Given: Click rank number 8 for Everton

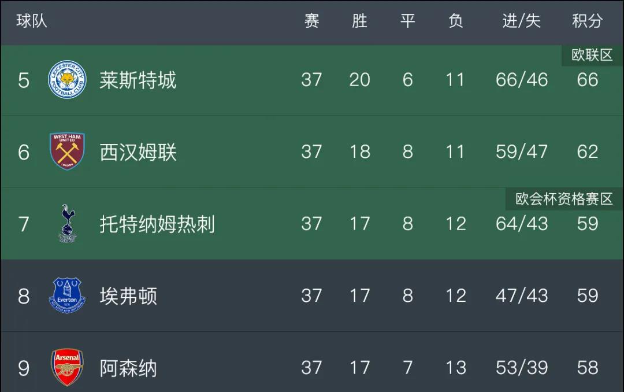Looking at the screenshot, I should pyautogui.click(x=24, y=296).
